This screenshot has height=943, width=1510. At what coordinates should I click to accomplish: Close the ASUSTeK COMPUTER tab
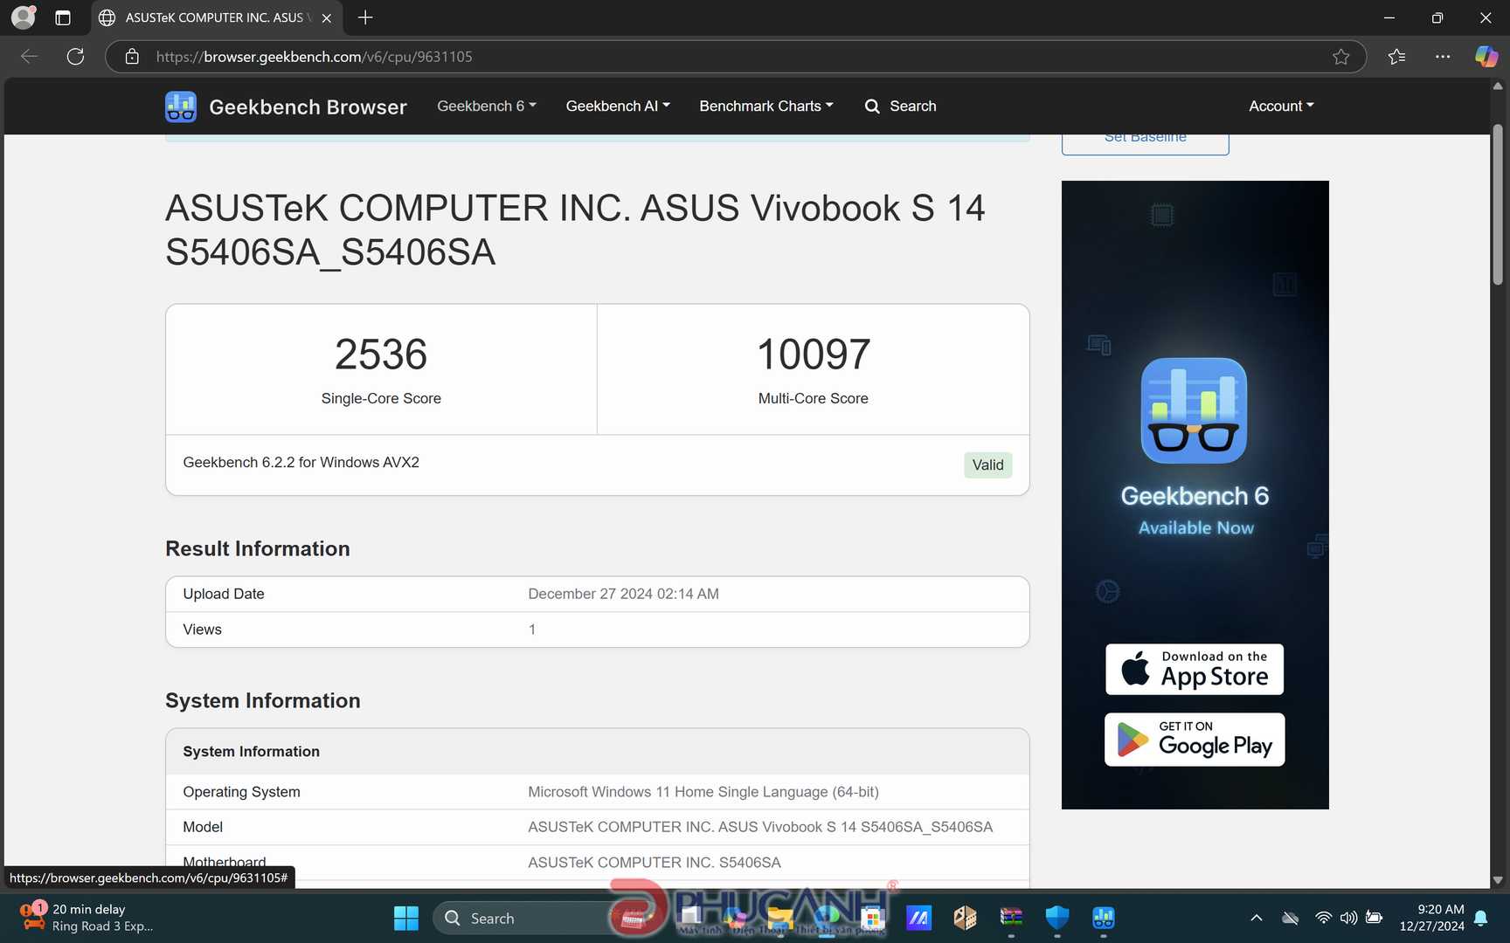tap(326, 17)
